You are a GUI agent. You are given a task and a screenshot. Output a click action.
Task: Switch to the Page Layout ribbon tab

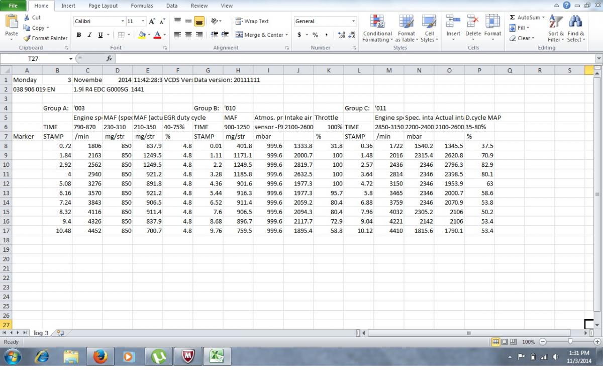tap(103, 6)
